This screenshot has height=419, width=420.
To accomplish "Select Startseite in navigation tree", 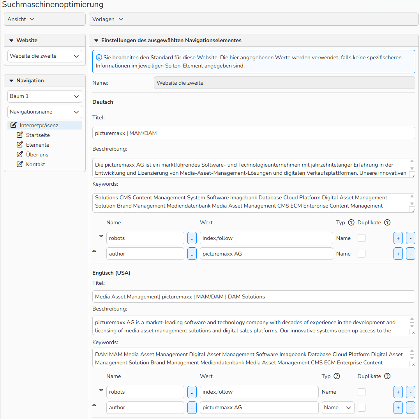I will pyautogui.click(x=38, y=135).
